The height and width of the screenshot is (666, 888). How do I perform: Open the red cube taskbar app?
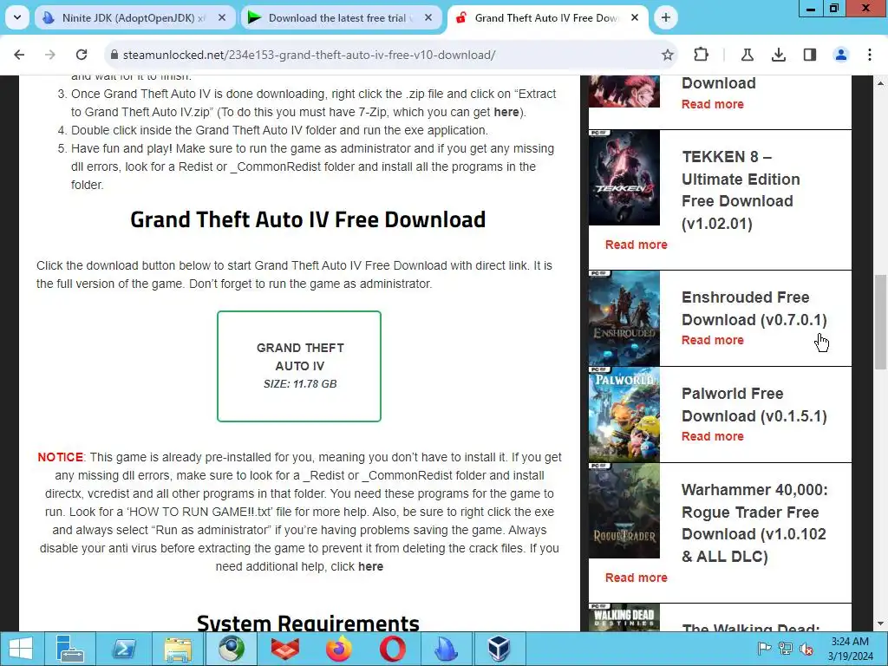click(284, 649)
